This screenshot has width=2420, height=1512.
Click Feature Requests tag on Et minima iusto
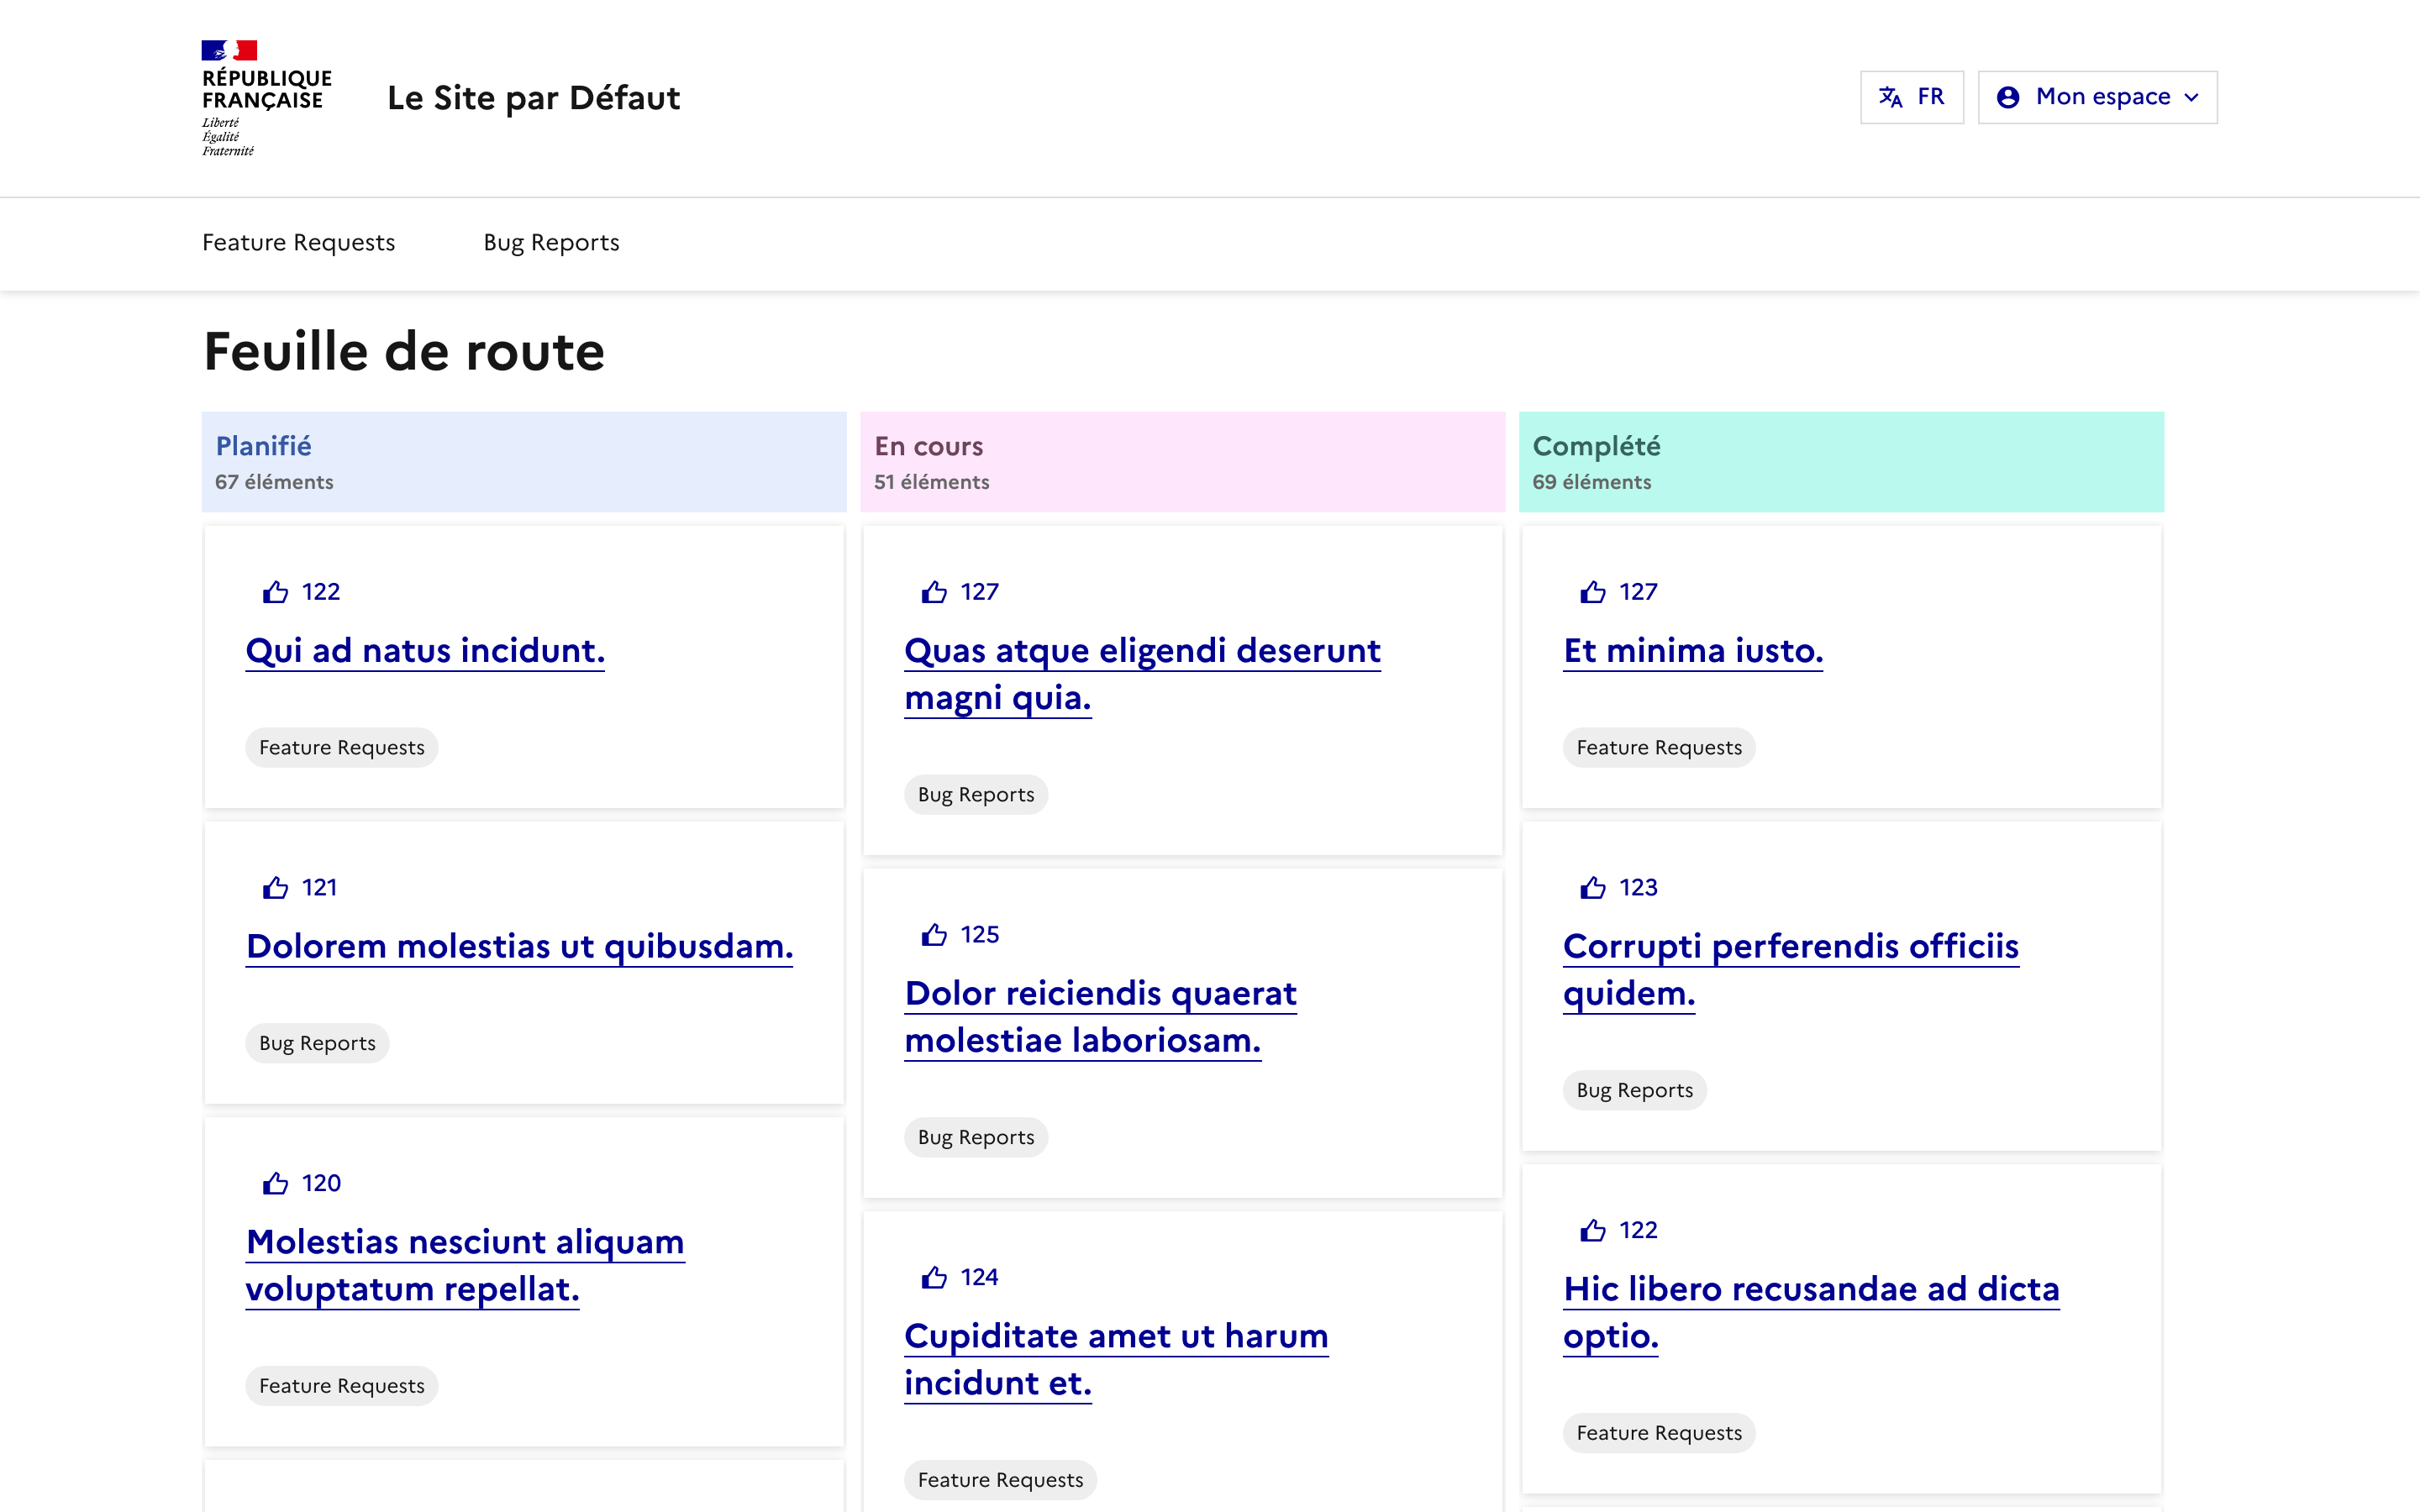(1658, 748)
